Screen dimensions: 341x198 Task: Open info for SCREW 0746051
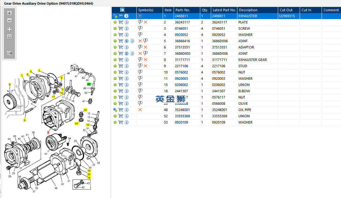(x=126, y=28)
